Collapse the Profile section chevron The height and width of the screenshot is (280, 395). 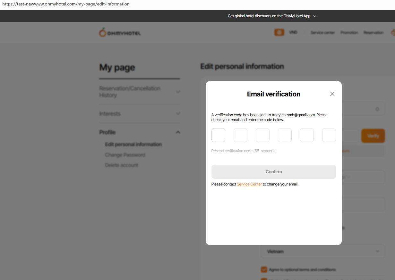click(178, 132)
